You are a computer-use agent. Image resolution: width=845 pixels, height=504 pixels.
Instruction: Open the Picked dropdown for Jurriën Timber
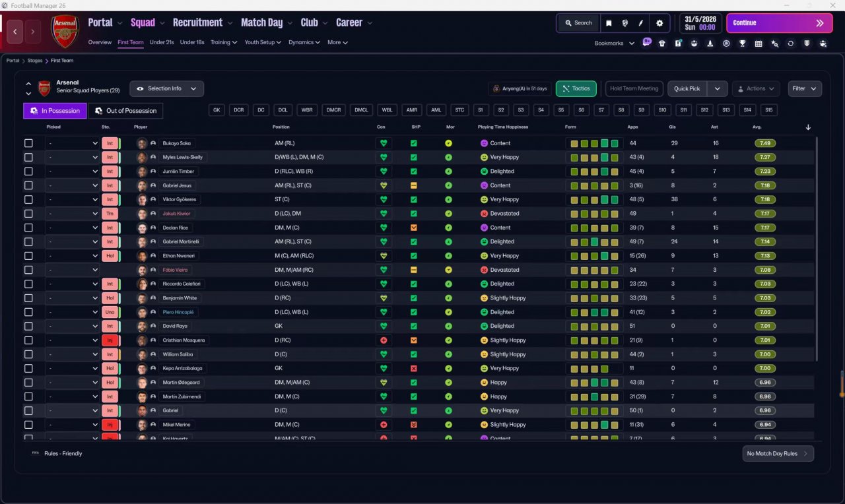tap(72, 172)
